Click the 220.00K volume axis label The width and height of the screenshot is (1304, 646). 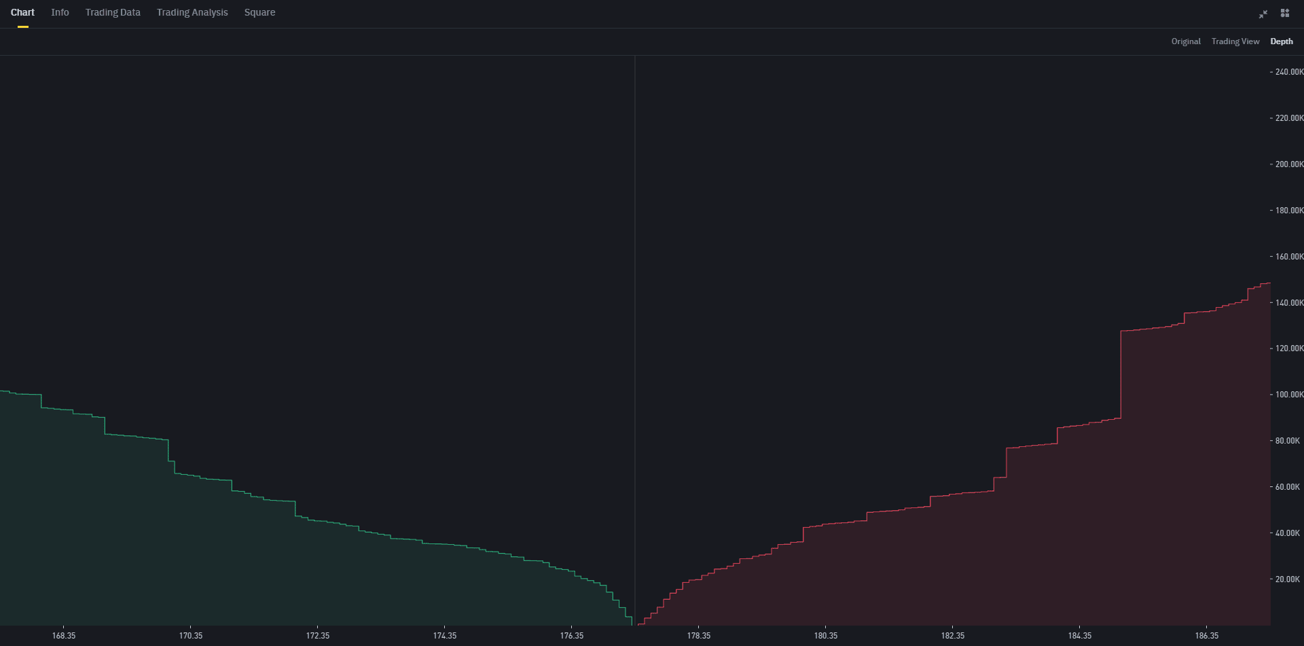(1289, 118)
